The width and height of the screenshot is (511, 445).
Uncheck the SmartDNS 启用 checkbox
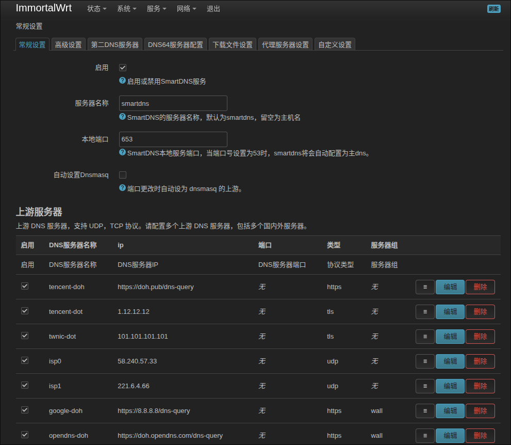coord(123,68)
